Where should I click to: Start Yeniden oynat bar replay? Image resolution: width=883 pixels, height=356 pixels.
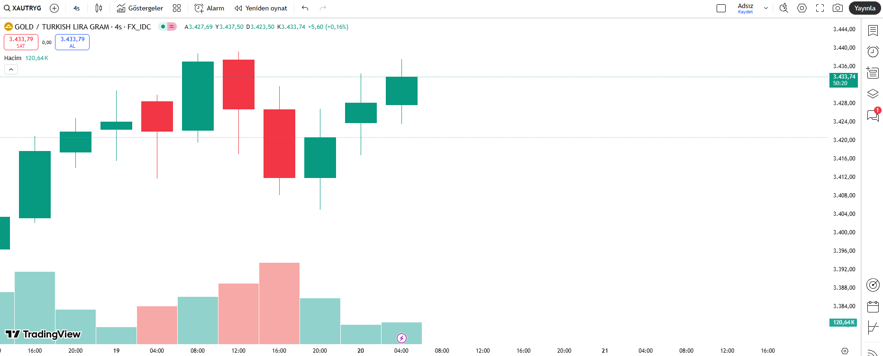261,8
